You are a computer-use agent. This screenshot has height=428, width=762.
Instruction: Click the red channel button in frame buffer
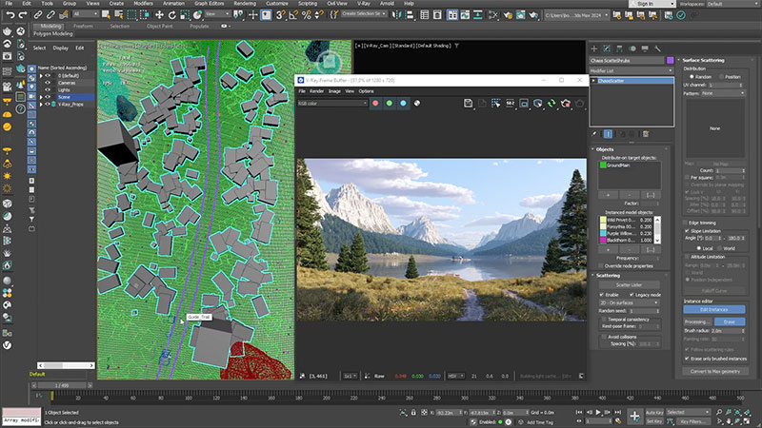376,103
